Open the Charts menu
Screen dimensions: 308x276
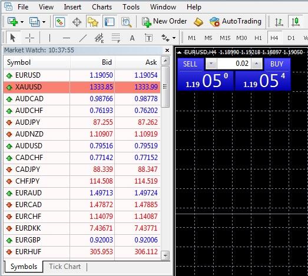[x=102, y=7]
